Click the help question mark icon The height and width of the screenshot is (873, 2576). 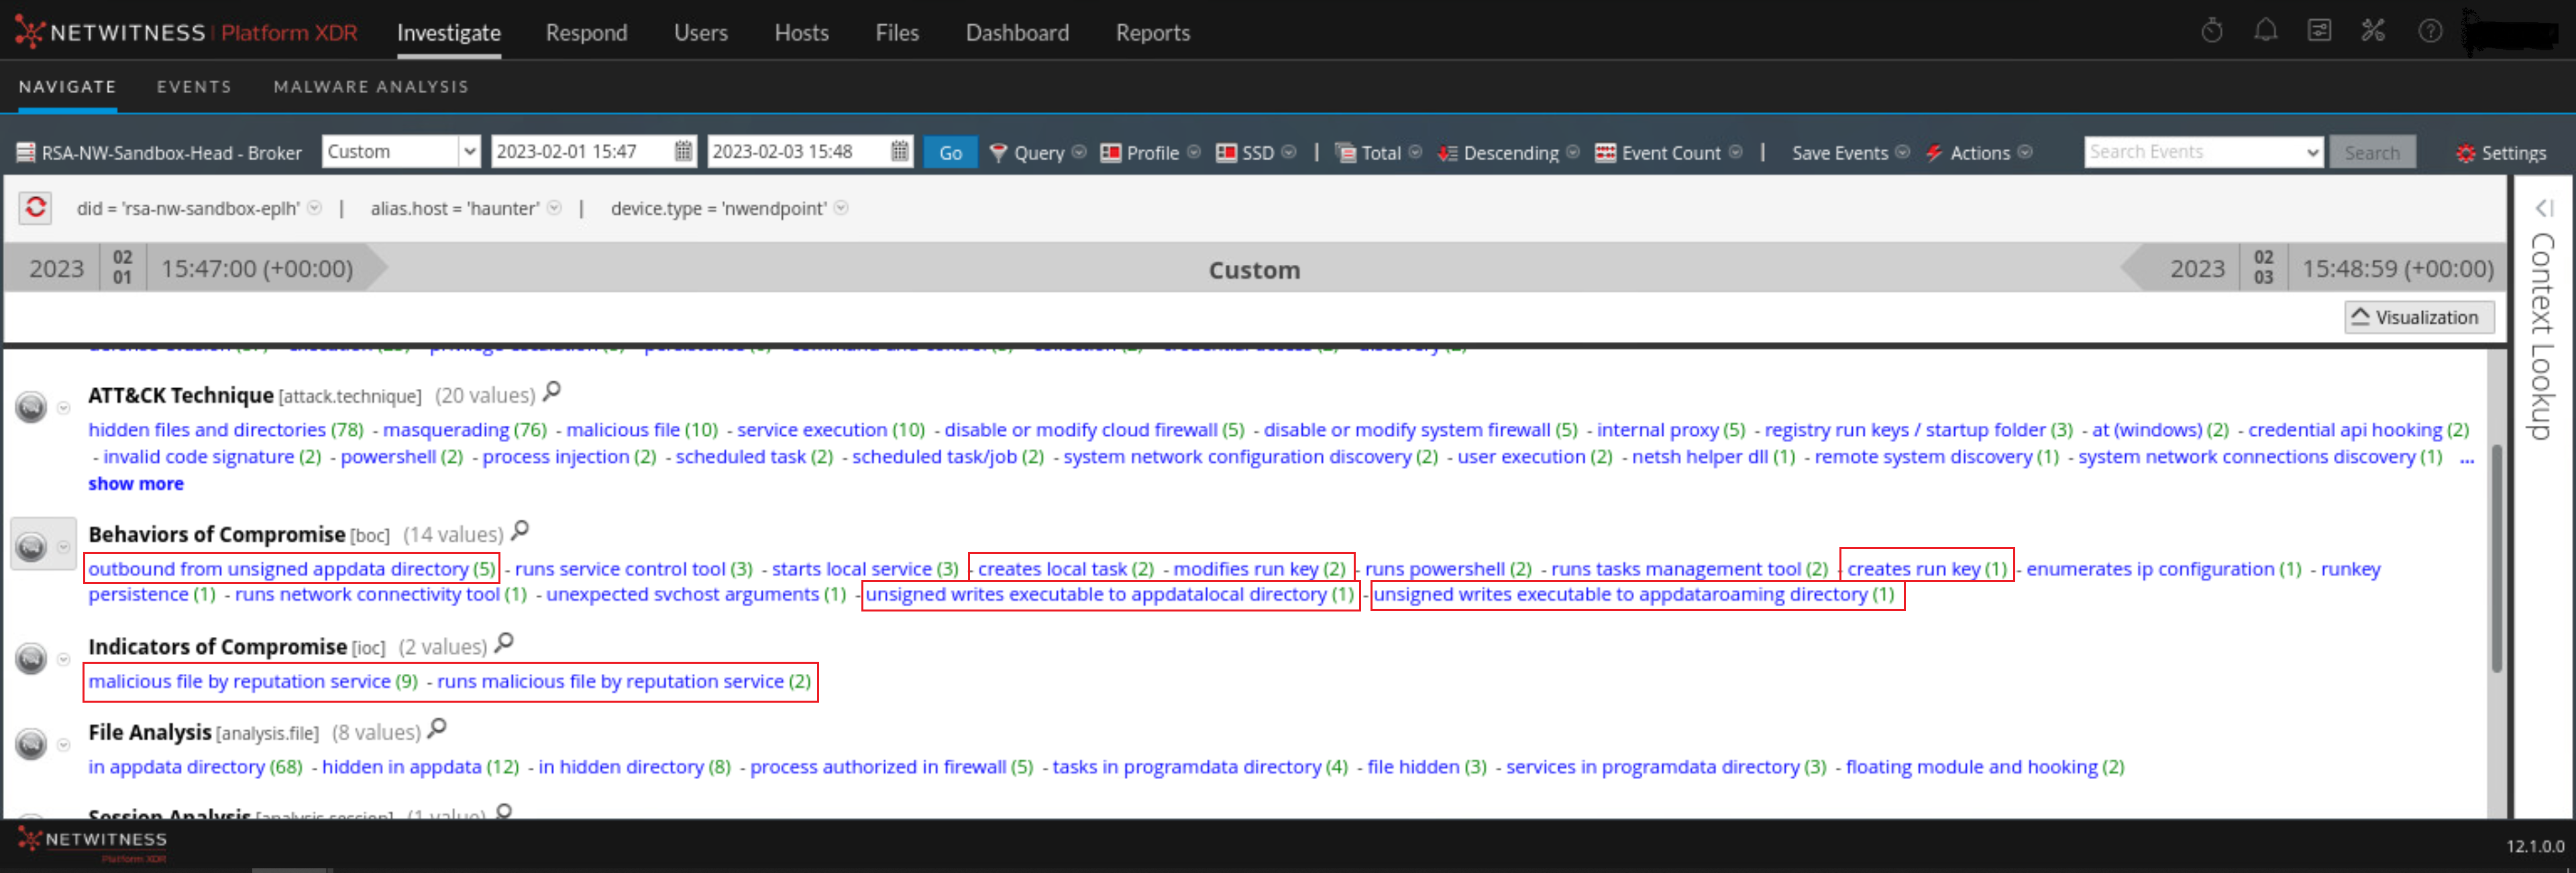click(x=2429, y=31)
